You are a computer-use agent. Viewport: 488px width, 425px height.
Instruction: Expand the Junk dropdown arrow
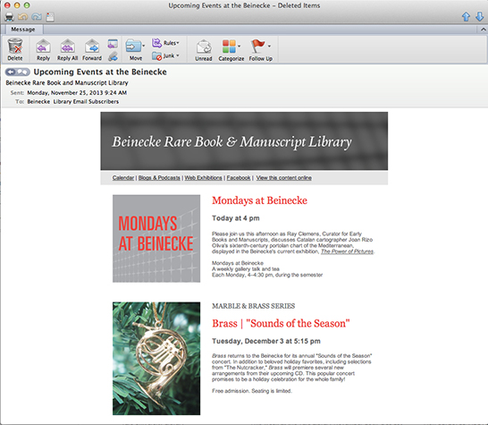(178, 55)
